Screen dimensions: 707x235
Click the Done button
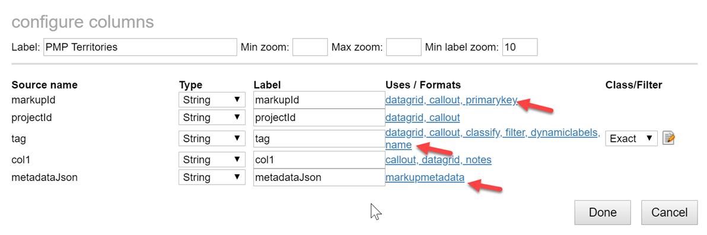[x=603, y=212]
